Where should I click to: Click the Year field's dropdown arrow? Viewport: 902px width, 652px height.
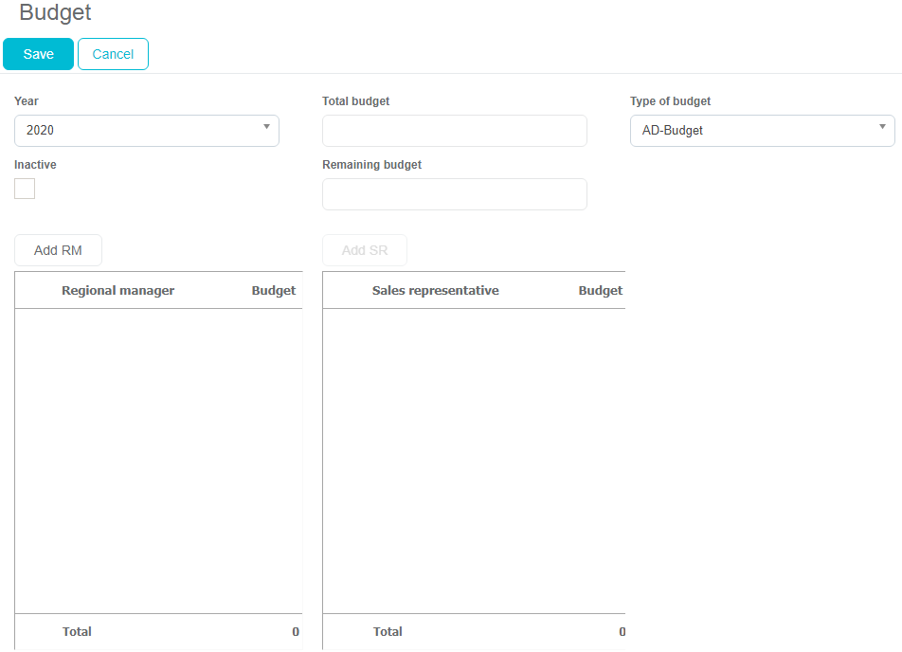266,127
